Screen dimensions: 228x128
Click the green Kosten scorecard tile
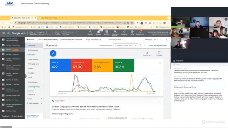(123, 65)
